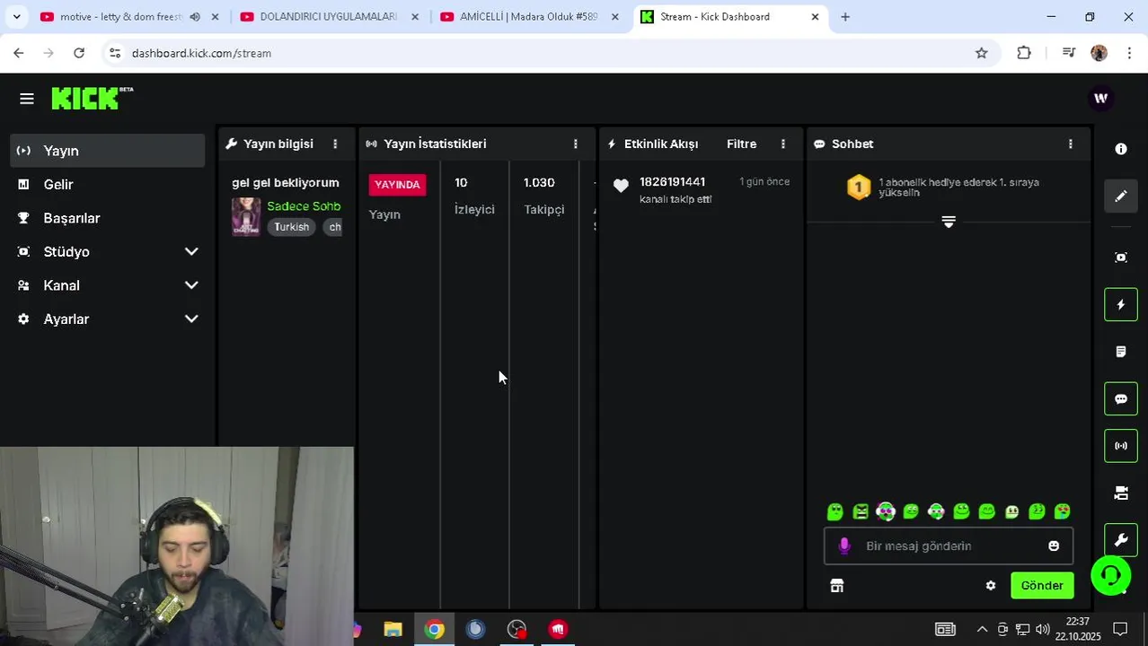1148x646 pixels.
Task: Focus the chat message input field
Action: [948, 546]
